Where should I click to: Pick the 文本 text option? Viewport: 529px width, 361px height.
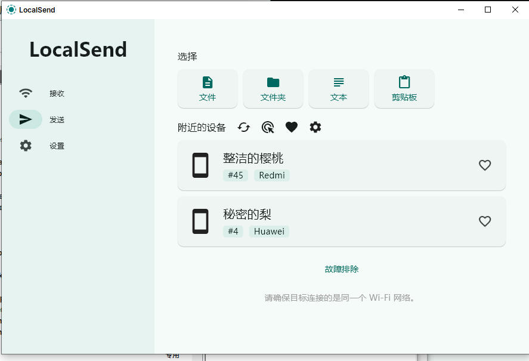tap(338, 89)
